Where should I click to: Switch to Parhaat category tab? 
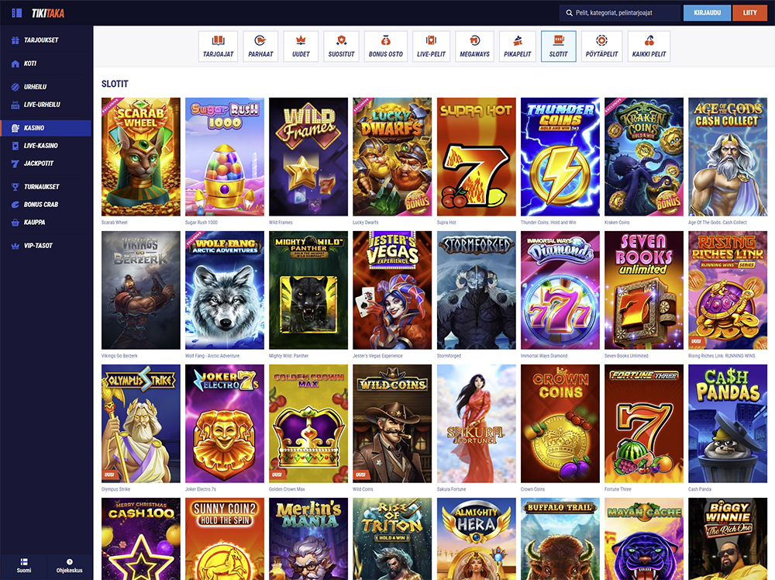(260, 47)
